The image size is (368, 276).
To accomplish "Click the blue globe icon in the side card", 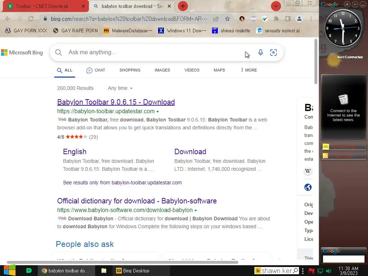I will click(x=308, y=187).
